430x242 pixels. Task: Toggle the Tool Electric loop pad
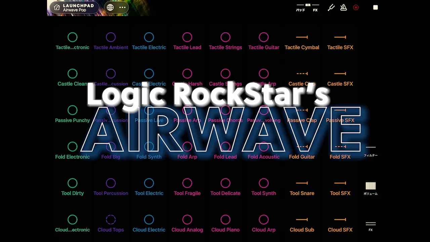(x=149, y=187)
